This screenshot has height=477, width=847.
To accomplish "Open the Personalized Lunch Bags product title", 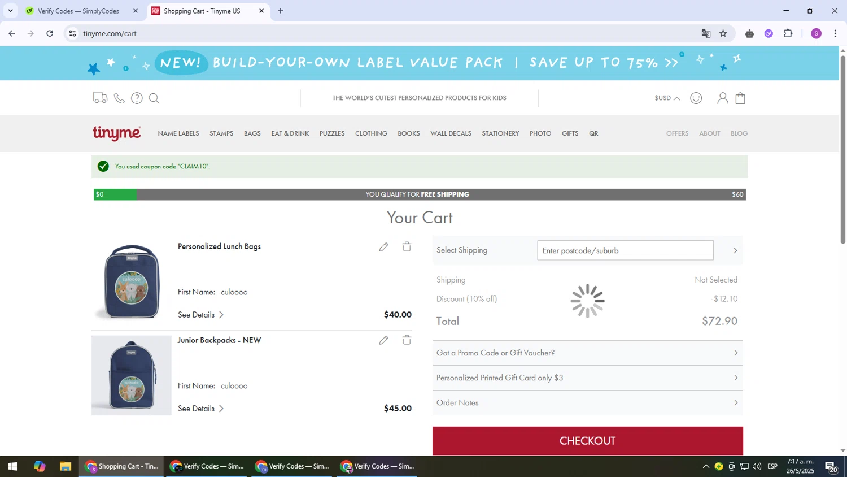I will (219, 246).
